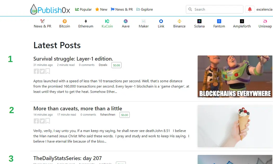The height and width of the screenshot is (164, 273).
Task: Share Survival struggle post on Facebook
Action: [36, 71]
